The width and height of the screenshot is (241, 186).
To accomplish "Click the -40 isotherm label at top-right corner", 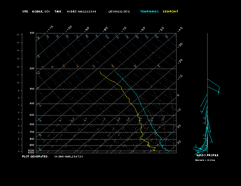I will (180, 29).
